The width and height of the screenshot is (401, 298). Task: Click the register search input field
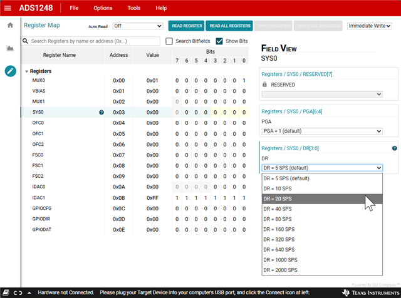[90, 41]
